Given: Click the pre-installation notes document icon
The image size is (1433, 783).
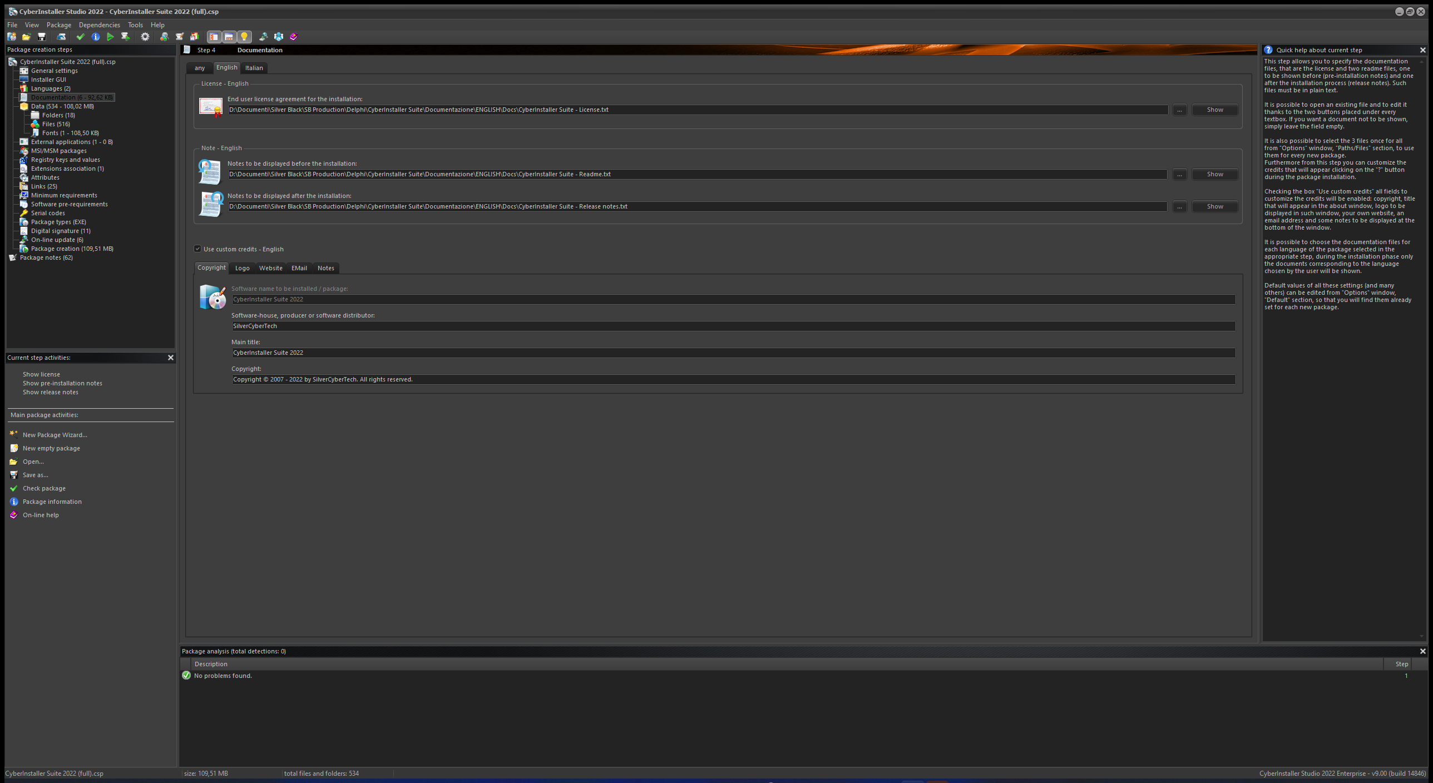Looking at the screenshot, I should [x=210, y=171].
